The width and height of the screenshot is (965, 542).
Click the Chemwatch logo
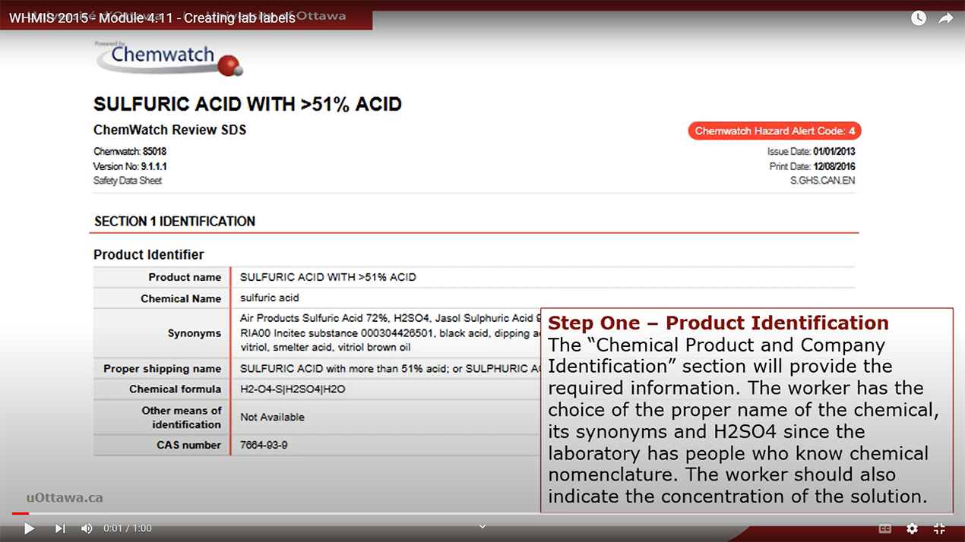169,57
